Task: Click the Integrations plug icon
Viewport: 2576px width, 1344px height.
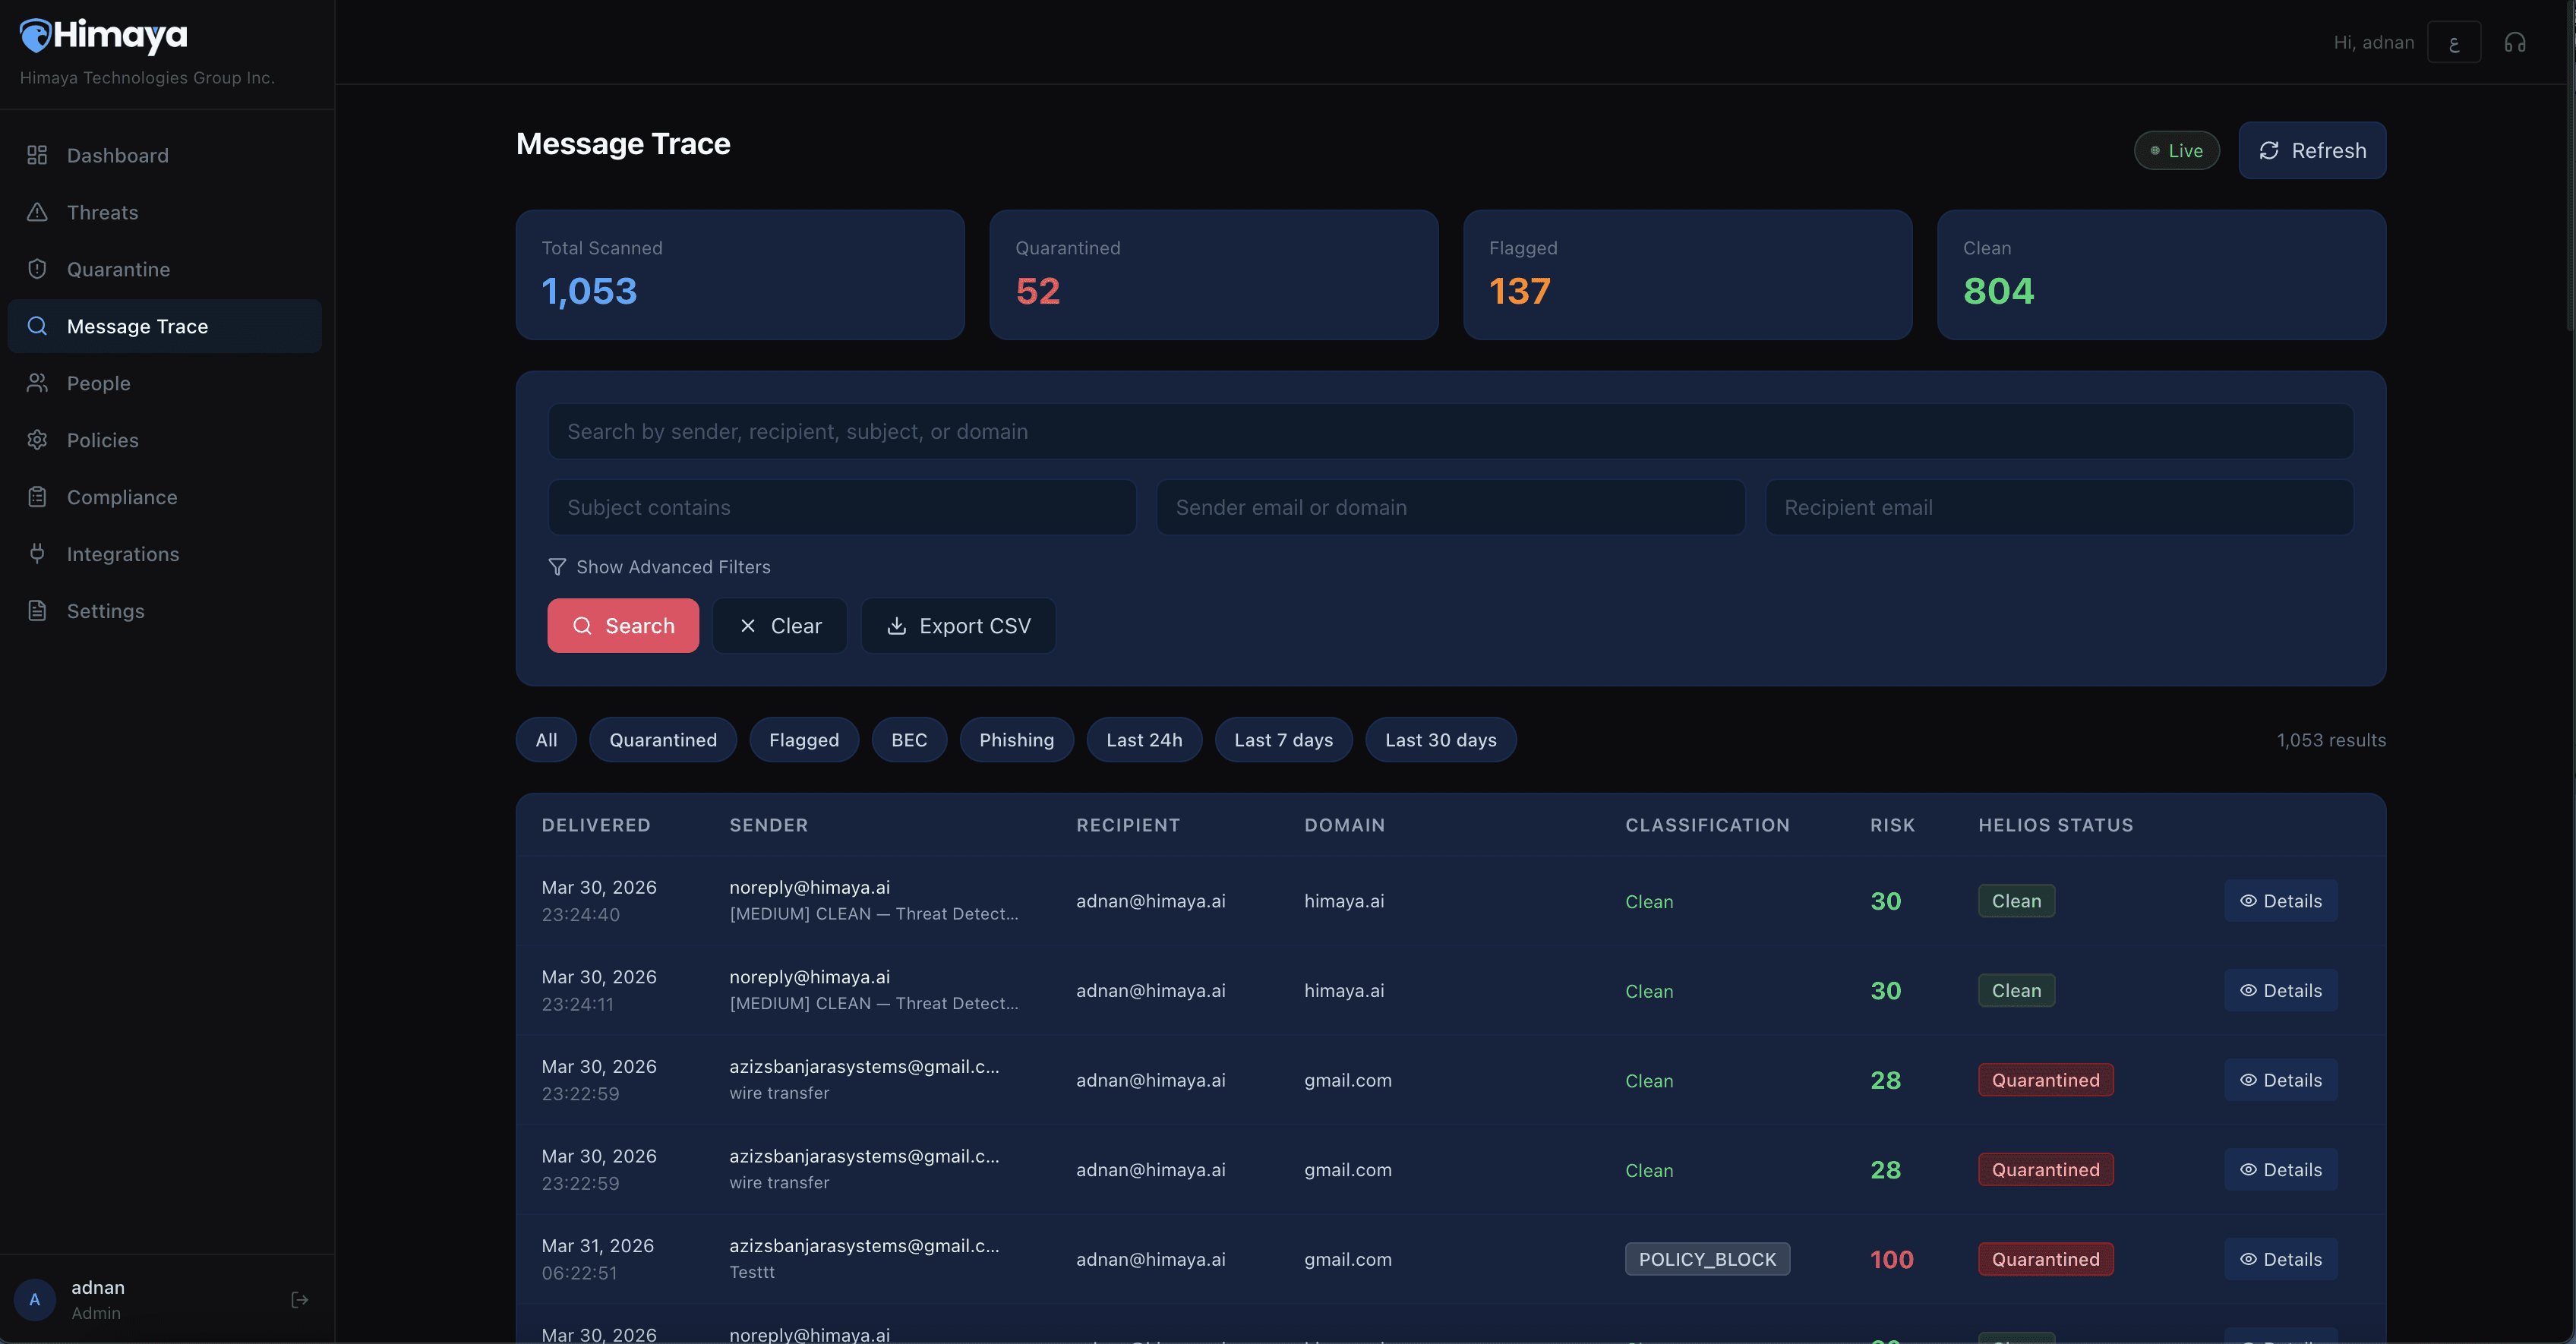Action: (x=37, y=553)
